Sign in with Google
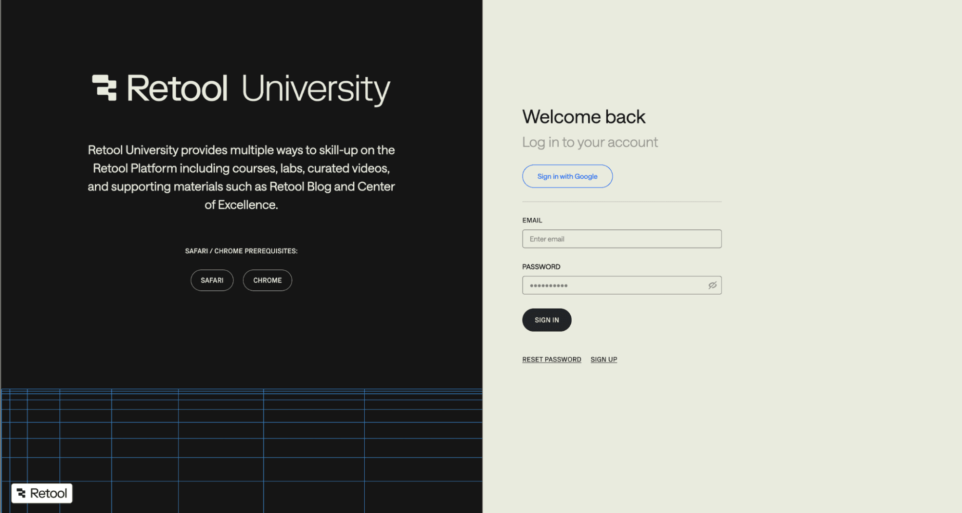The height and width of the screenshot is (513, 962). click(x=567, y=176)
